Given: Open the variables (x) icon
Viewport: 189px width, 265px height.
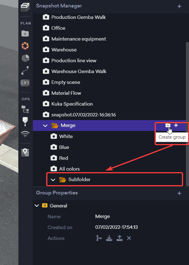Looking at the screenshot, I should tap(25, 83).
